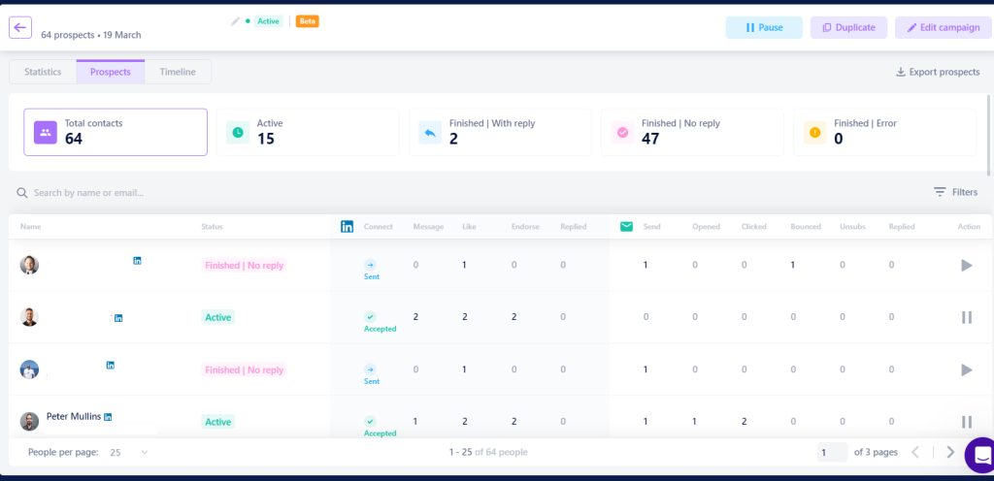Open the chat support widget
This screenshot has width=994, height=481.
980,455
